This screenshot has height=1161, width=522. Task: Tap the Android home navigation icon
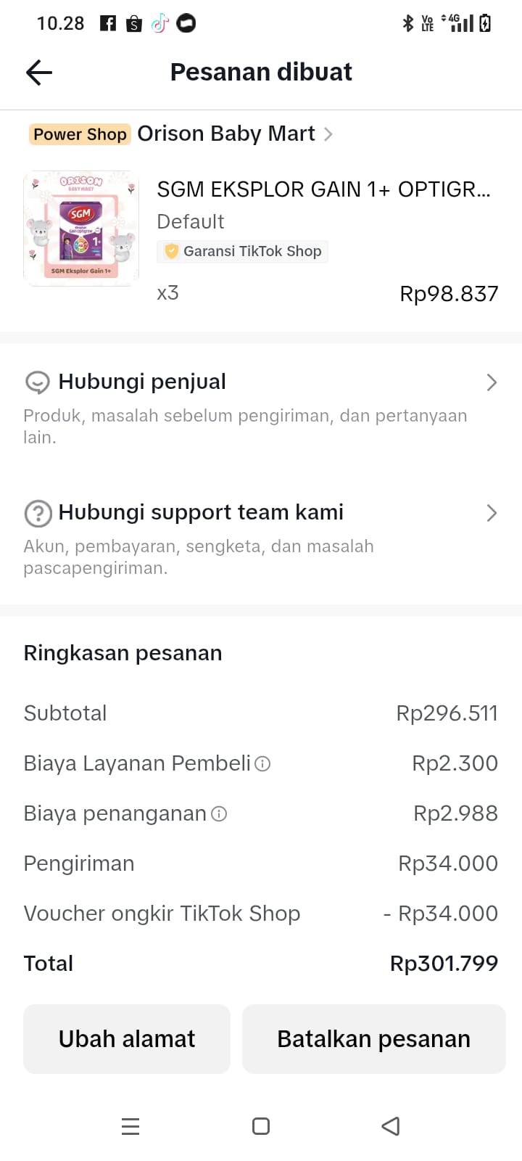261,1126
